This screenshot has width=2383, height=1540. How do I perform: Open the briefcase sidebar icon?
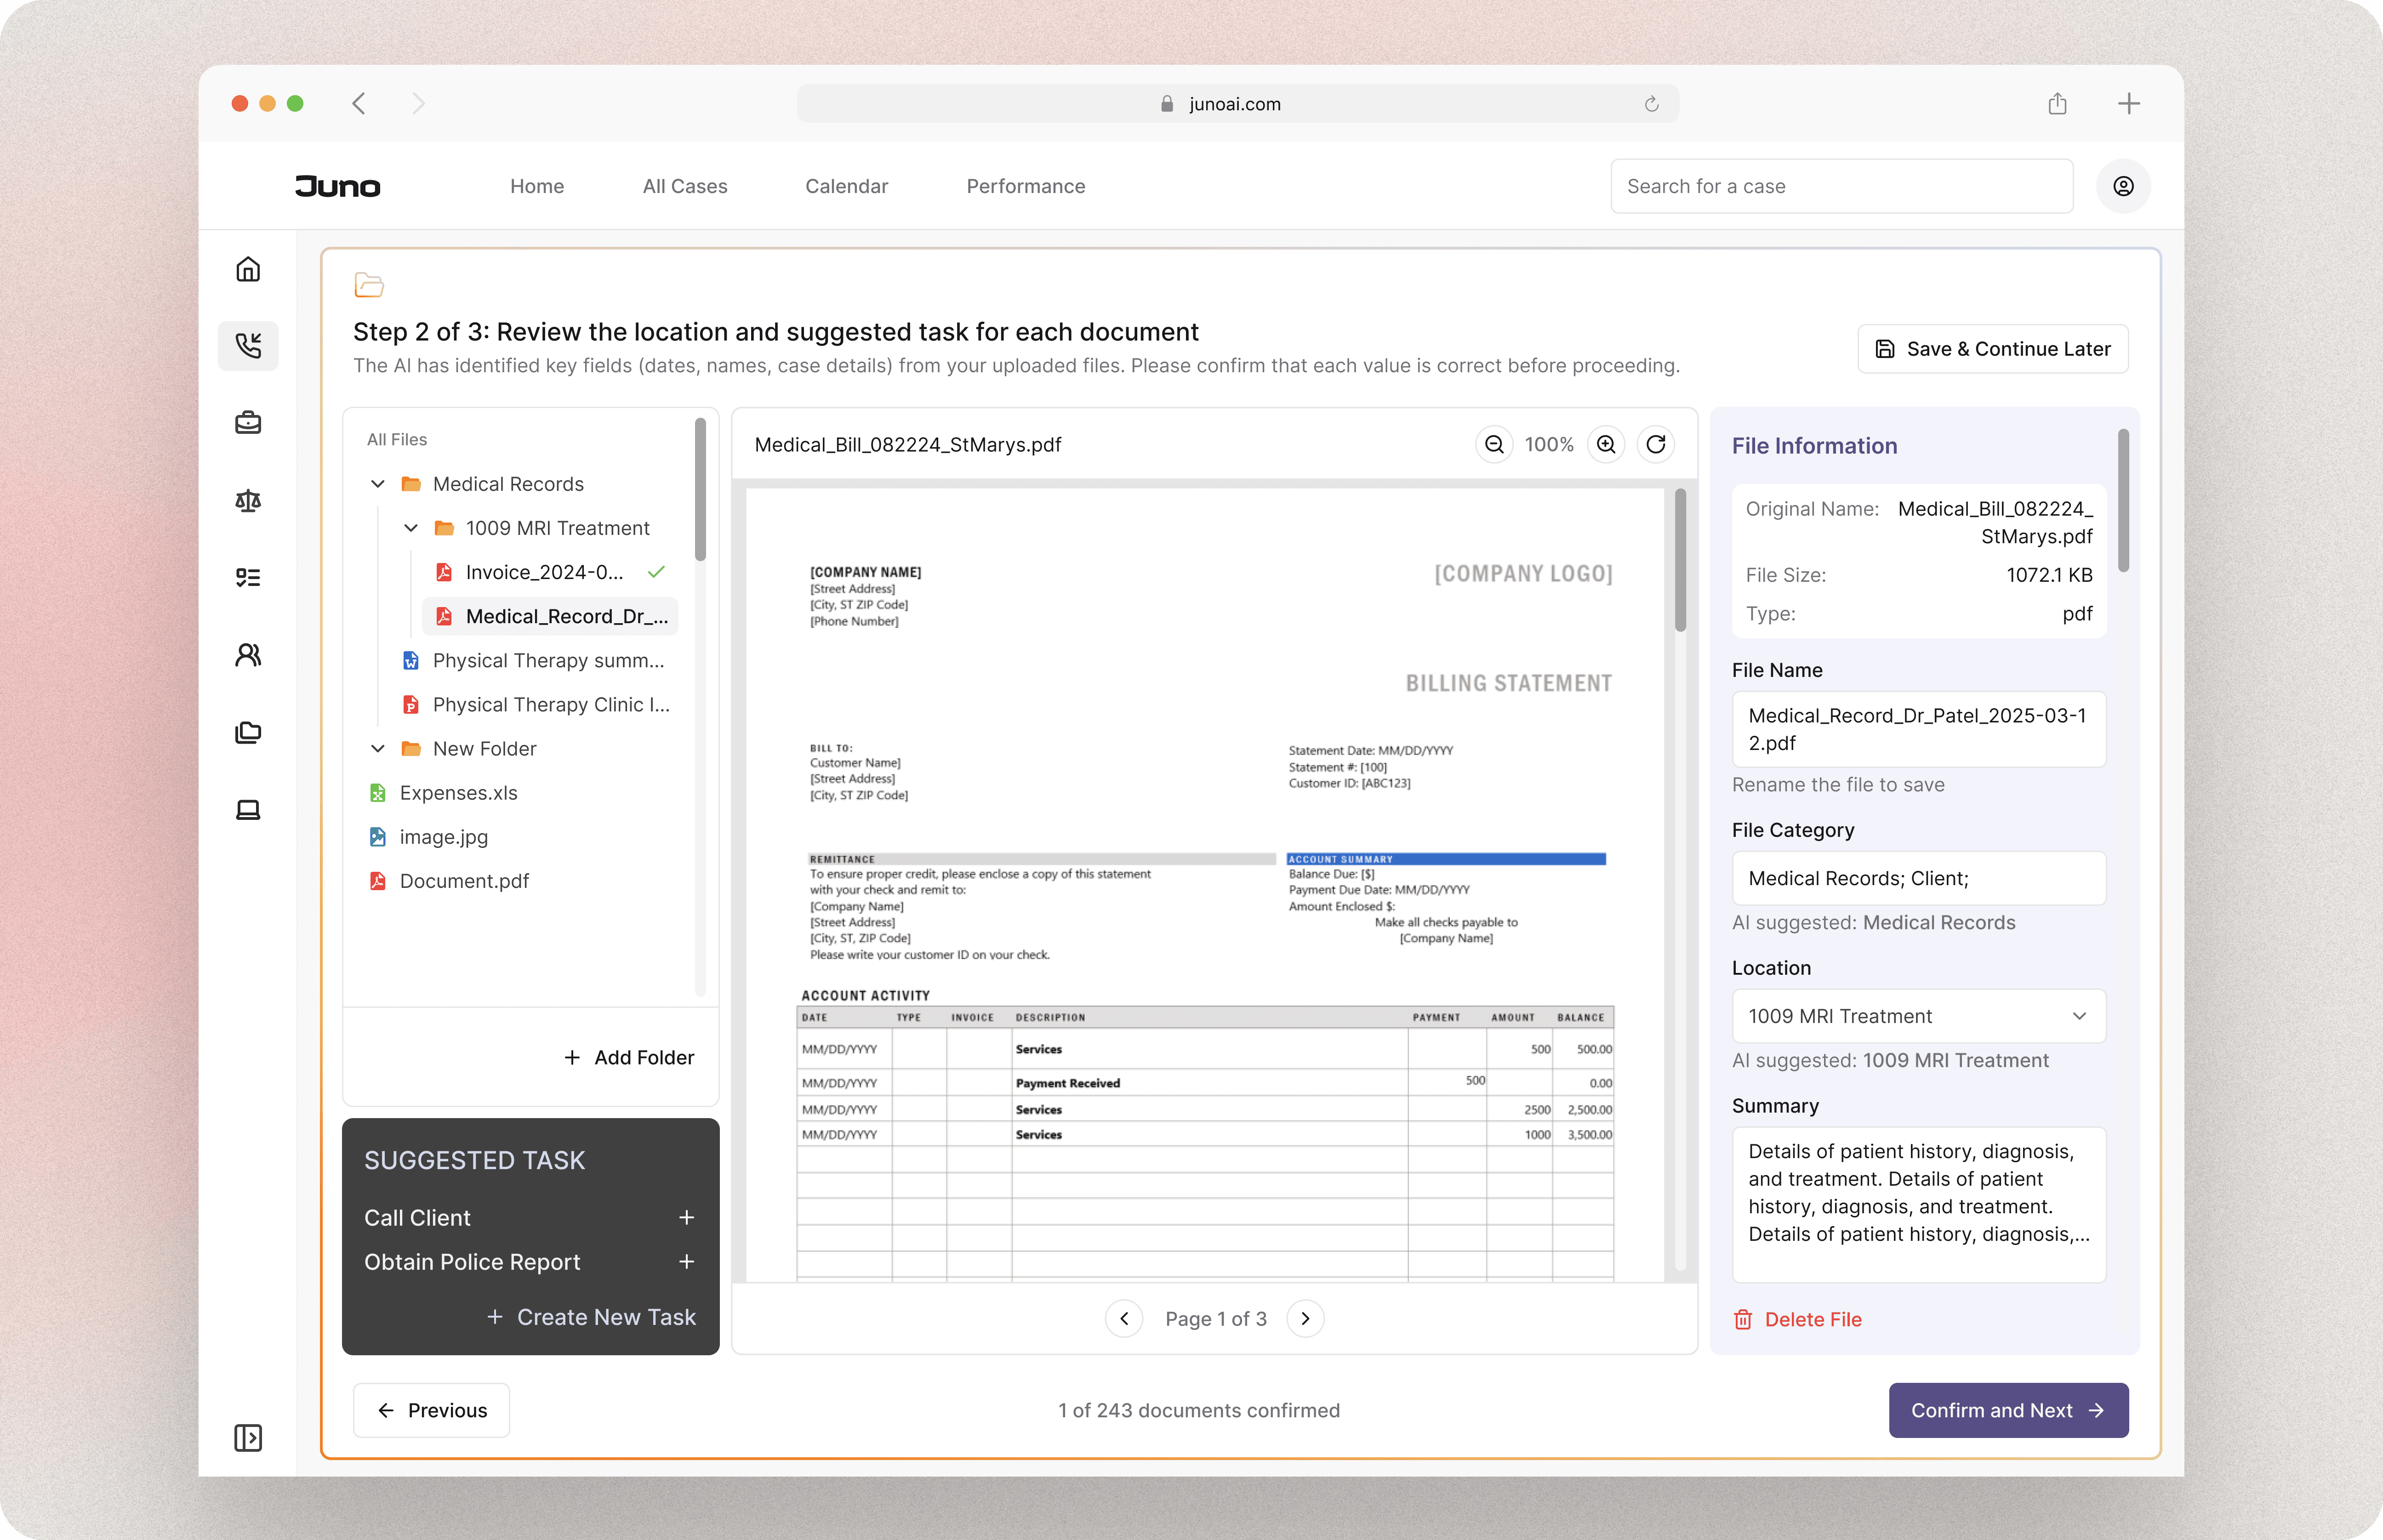click(x=248, y=423)
